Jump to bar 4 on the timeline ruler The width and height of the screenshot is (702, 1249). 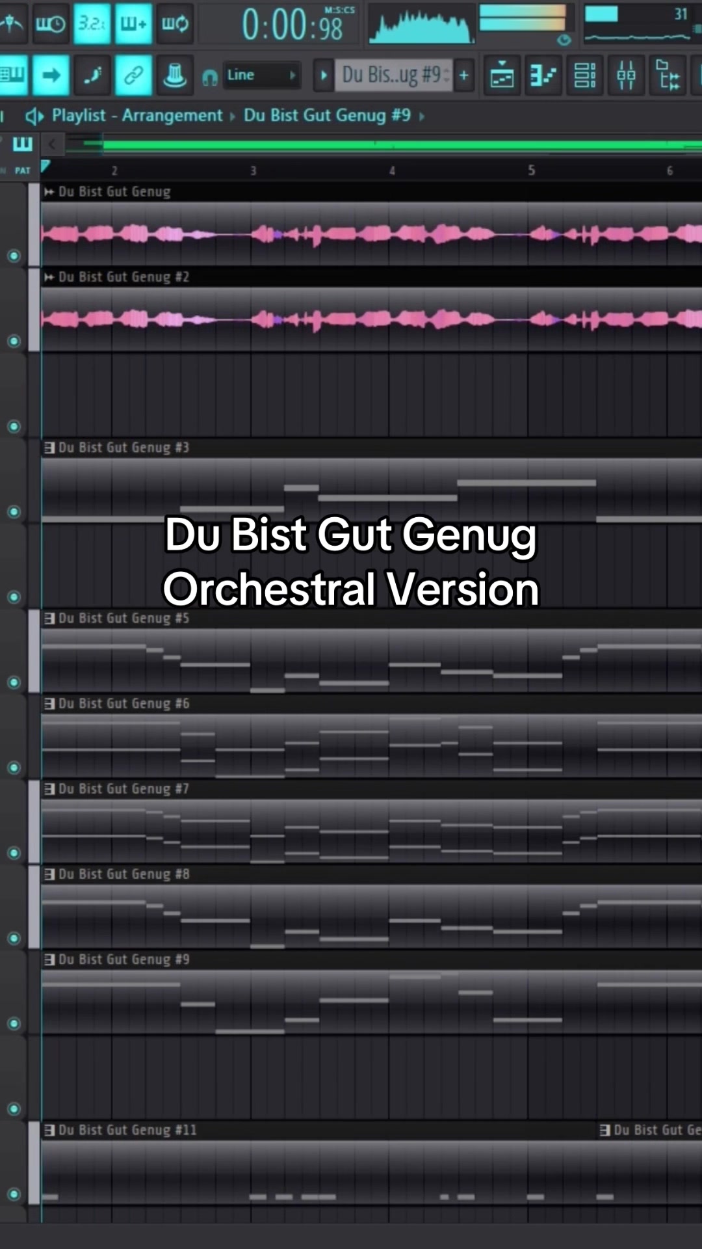pyautogui.click(x=392, y=170)
